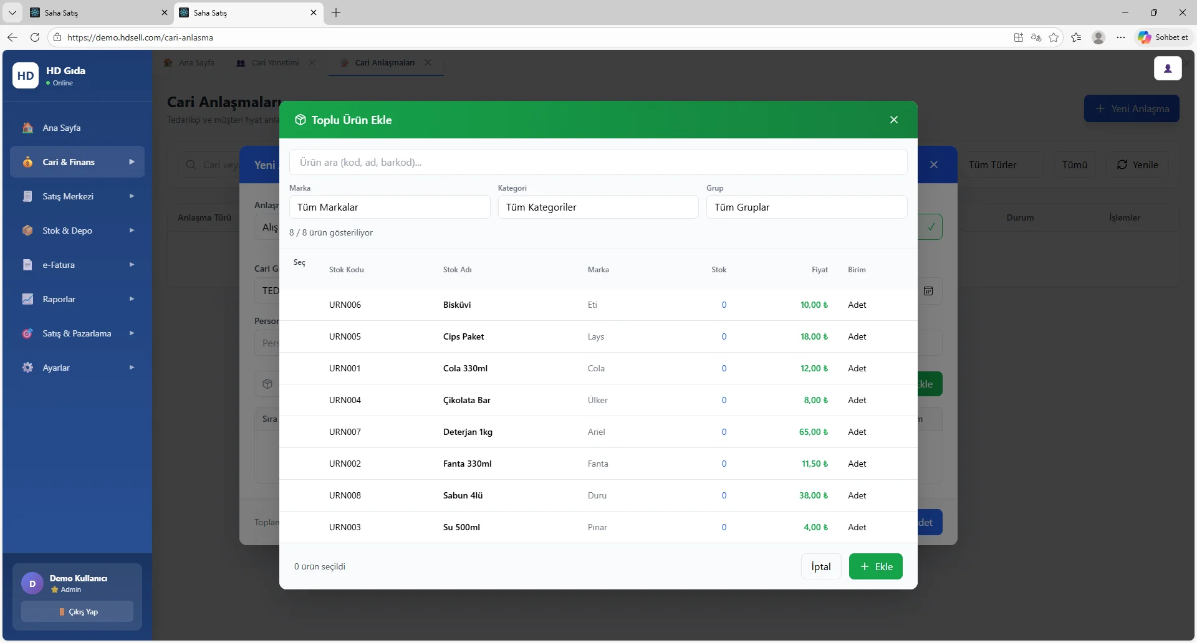Viewport: 1197px width, 643px height.
Task: Open the Tüm Kategoriler category dropdown
Action: pyautogui.click(x=597, y=207)
